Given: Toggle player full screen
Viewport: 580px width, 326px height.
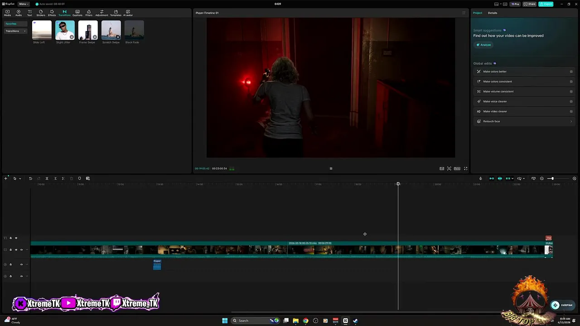Looking at the screenshot, I should click(x=465, y=168).
